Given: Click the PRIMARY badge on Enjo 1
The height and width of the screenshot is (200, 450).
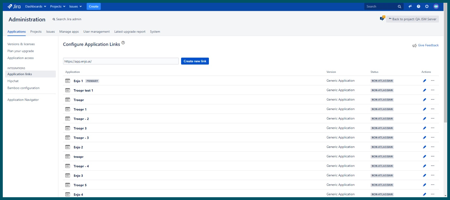Looking at the screenshot, I should [x=92, y=81].
